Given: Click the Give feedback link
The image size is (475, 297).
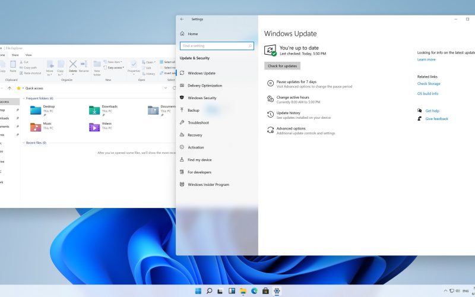Looking at the screenshot, I should (x=436, y=119).
